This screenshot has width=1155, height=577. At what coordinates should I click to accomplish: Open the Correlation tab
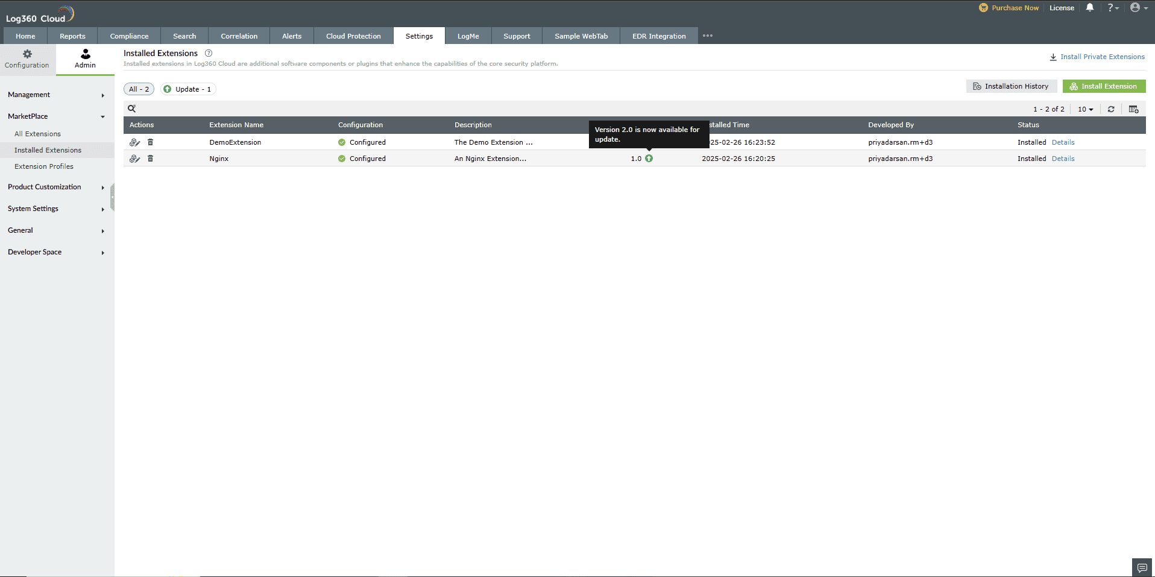coord(239,36)
